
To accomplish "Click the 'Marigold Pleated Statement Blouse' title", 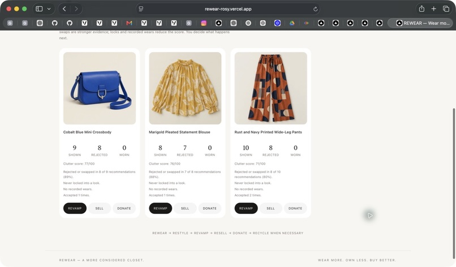I will point(179,132).
